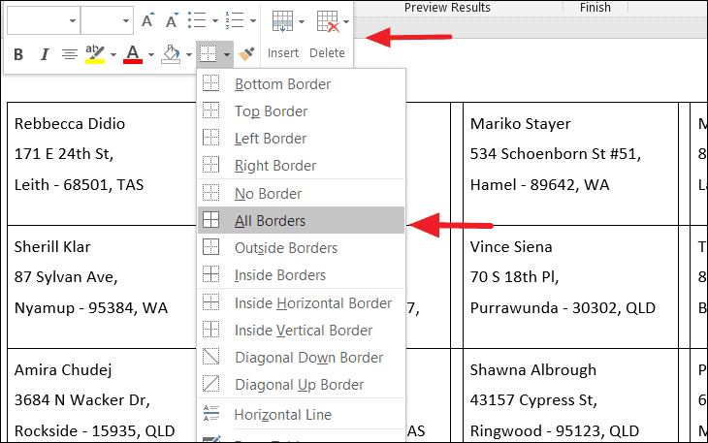Click the Horizontal Line icon
Screen dimensions: 708x443
click(x=210, y=413)
